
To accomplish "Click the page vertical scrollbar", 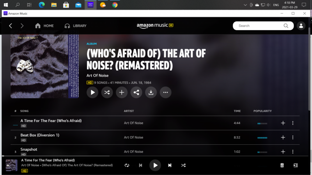I will click(x=309, y=70).
